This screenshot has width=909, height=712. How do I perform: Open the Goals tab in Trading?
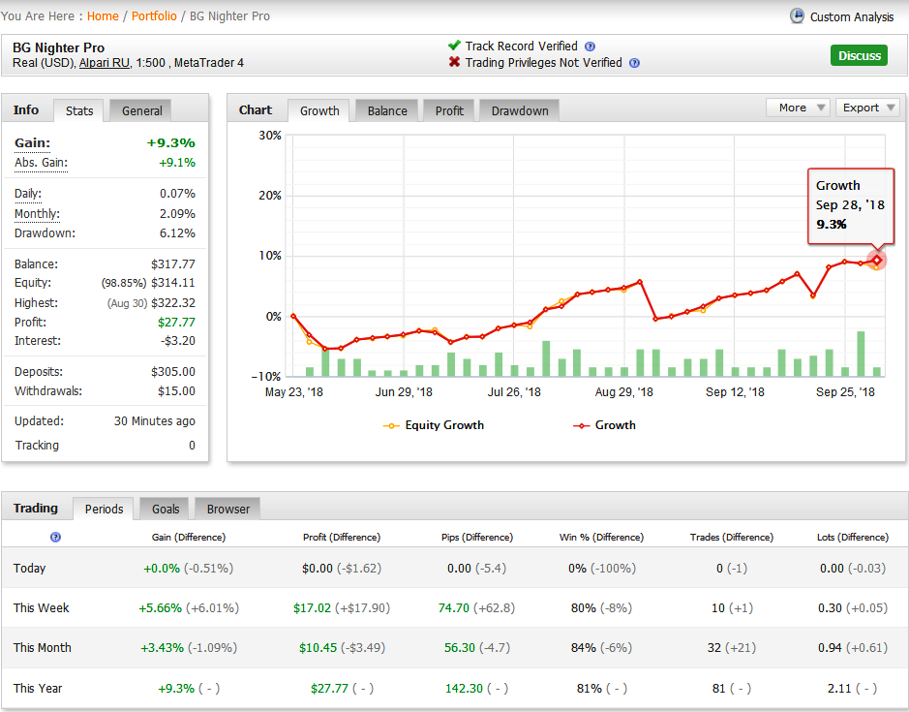click(166, 509)
